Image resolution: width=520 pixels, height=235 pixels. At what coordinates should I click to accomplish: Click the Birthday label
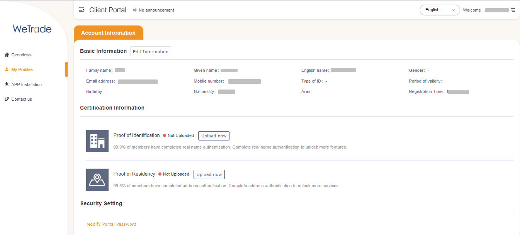pos(95,91)
